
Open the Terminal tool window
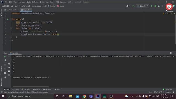(x=47, y=89)
